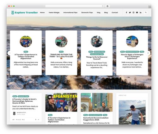
Task: Click International Trips tag on Samarkand post
Action: (95, 115)
